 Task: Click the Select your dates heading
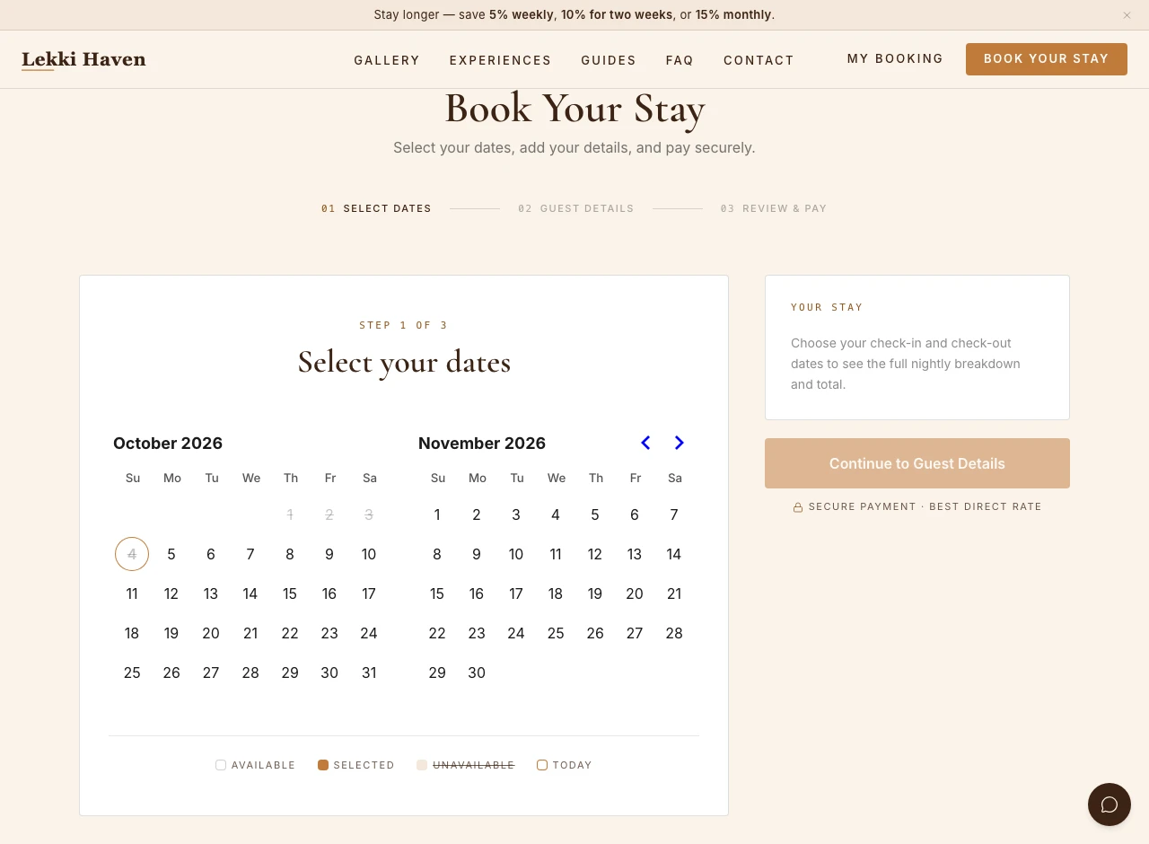click(x=404, y=362)
